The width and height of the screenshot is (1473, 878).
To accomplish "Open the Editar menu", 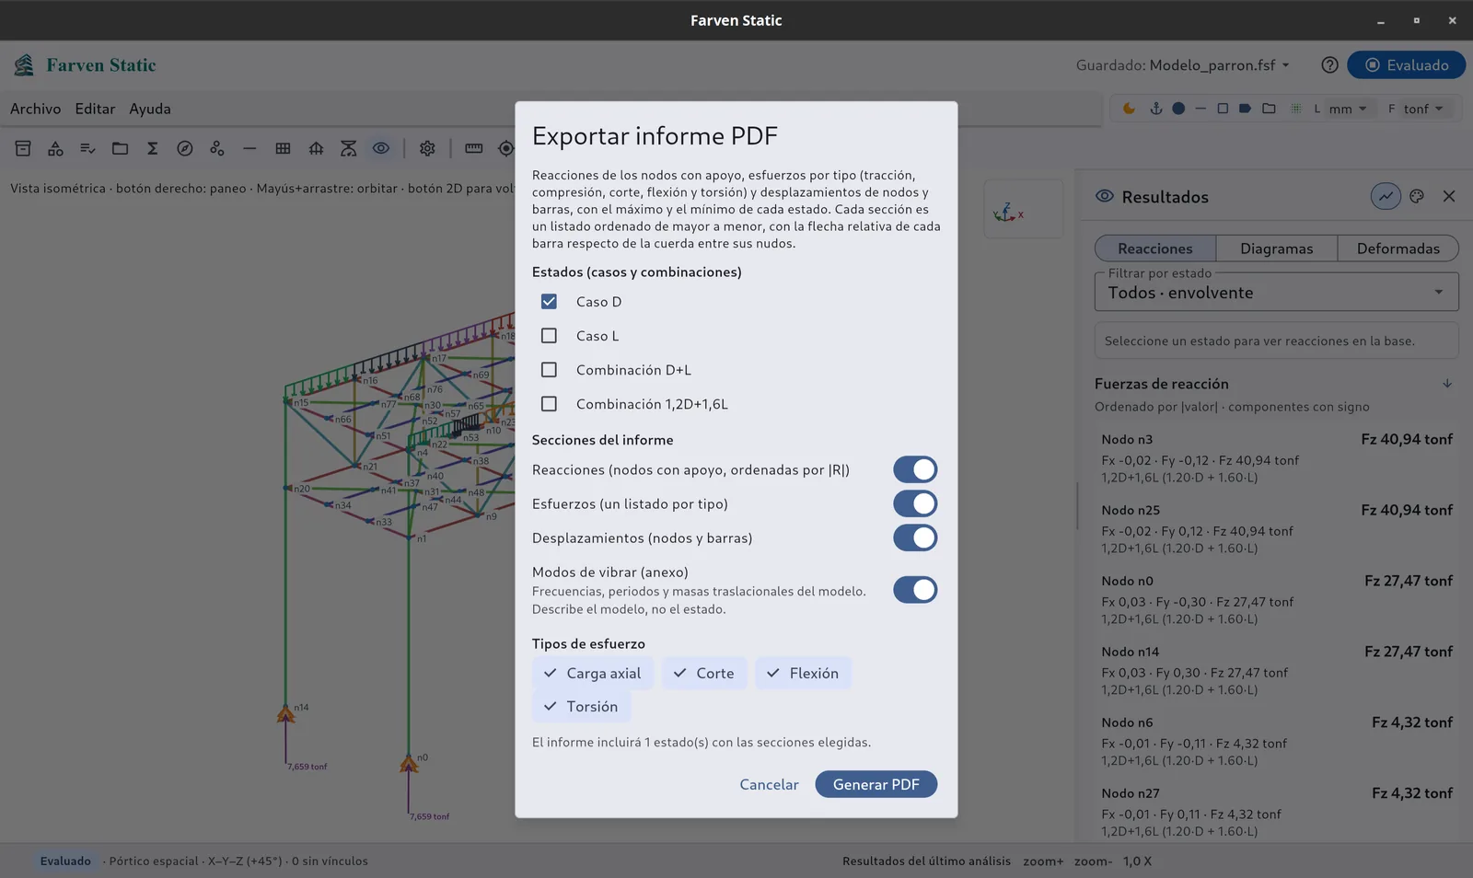I will coord(95,109).
